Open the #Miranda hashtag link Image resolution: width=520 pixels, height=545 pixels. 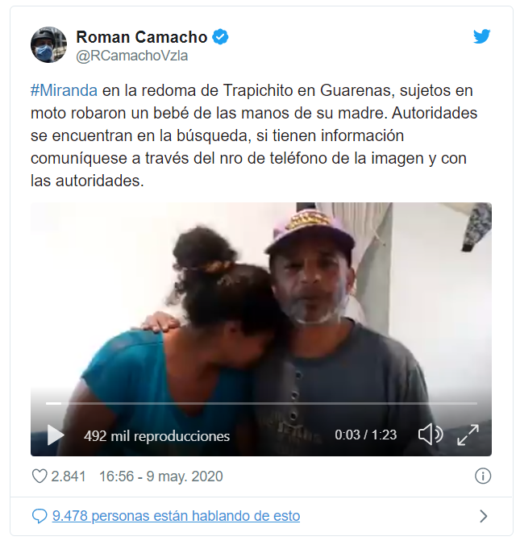coord(64,90)
